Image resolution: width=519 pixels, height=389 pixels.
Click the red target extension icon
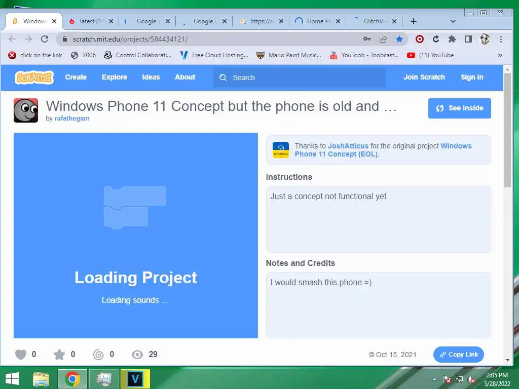[x=419, y=39]
